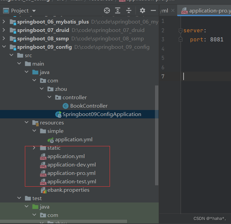Open application-test.yml file

point(72,181)
